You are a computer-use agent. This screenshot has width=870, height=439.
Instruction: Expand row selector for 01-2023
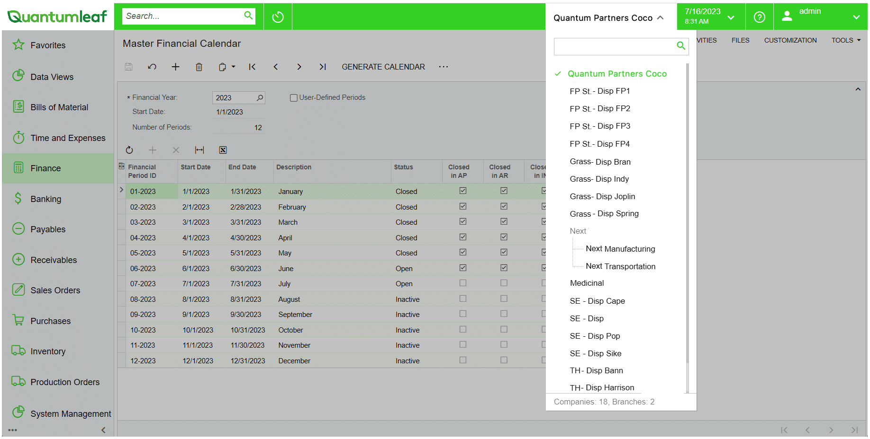point(121,190)
